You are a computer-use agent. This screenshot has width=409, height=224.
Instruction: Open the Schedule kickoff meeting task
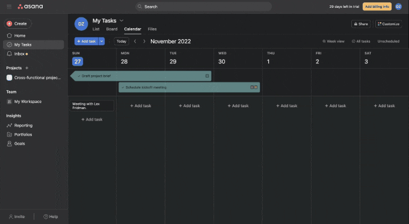click(x=189, y=87)
